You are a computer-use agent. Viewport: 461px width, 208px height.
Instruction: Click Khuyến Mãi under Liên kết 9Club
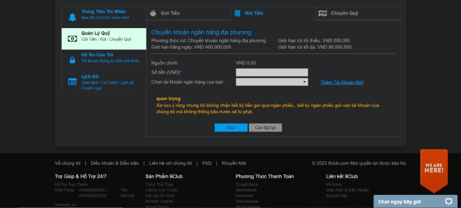(337, 196)
